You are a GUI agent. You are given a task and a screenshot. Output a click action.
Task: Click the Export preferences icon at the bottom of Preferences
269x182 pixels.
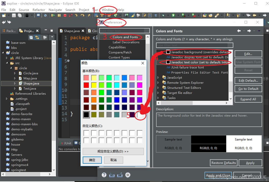pos(120,175)
